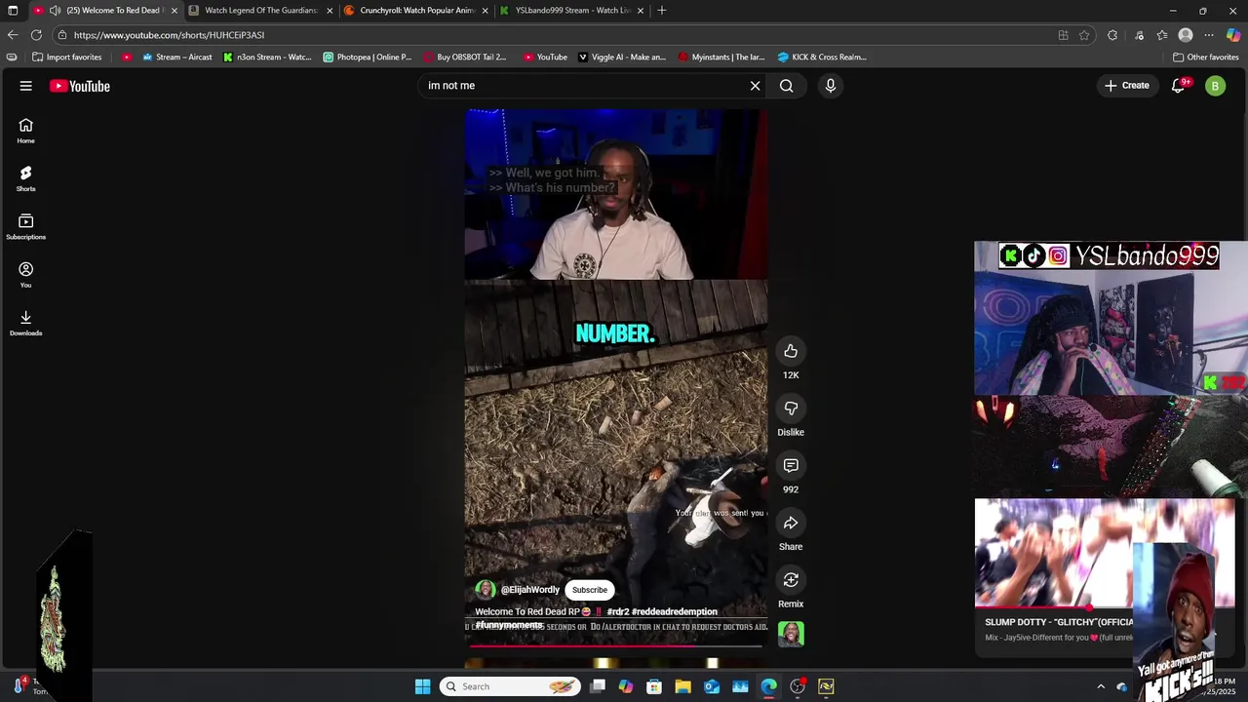Focus the YouTube search input field
This screenshot has height=702, width=1248.
coord(583,86)
